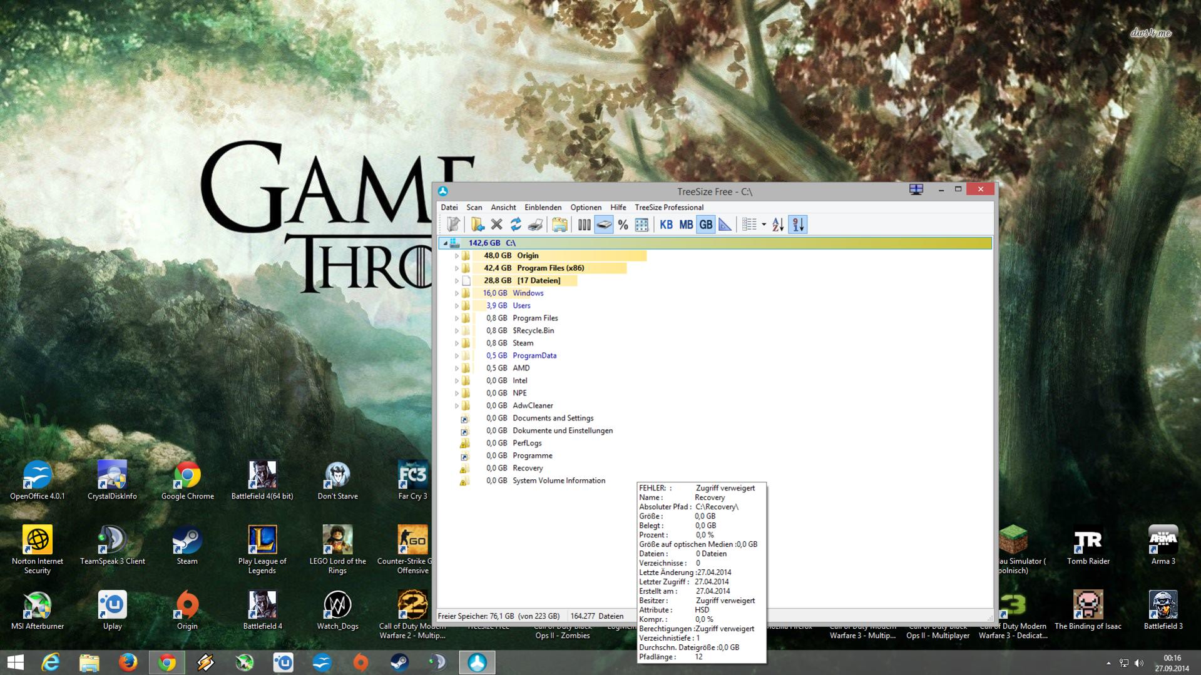Toggle the file count grid icon

tap(641, 225)
